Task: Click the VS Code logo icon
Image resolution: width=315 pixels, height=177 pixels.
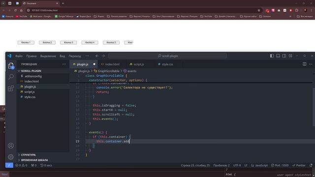Action: [x=9, y=56]
